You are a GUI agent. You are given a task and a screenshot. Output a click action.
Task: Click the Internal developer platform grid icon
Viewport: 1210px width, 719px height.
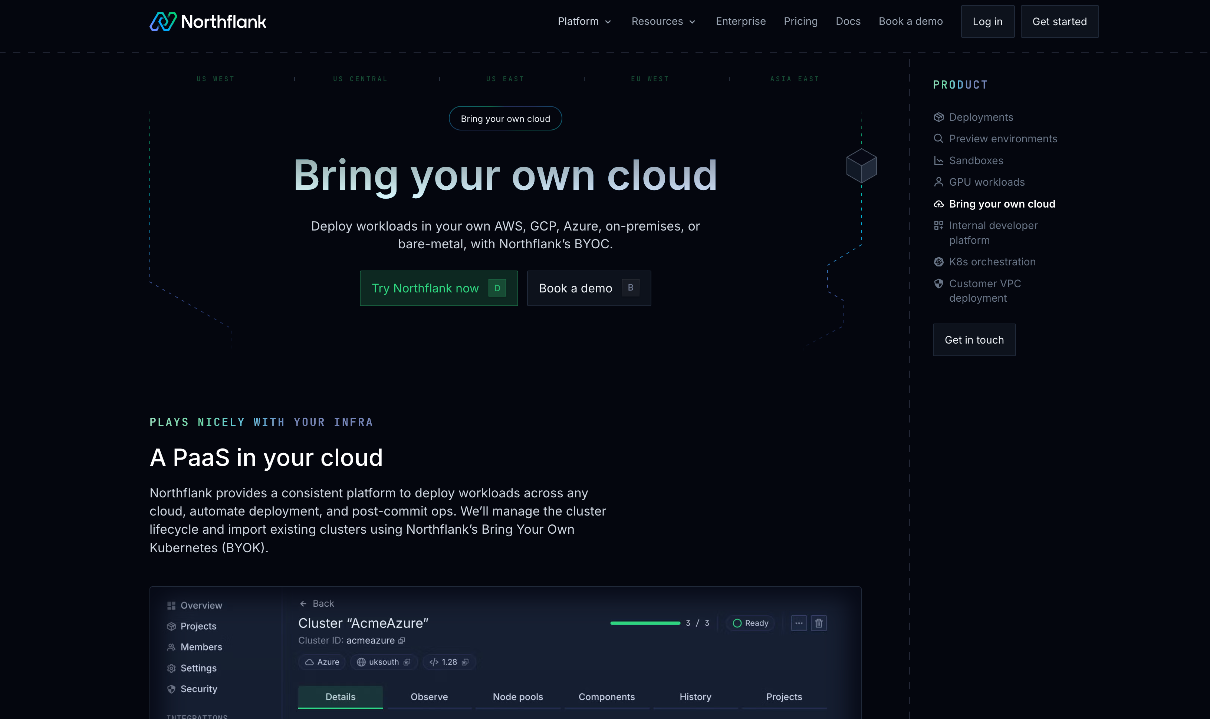938,225
